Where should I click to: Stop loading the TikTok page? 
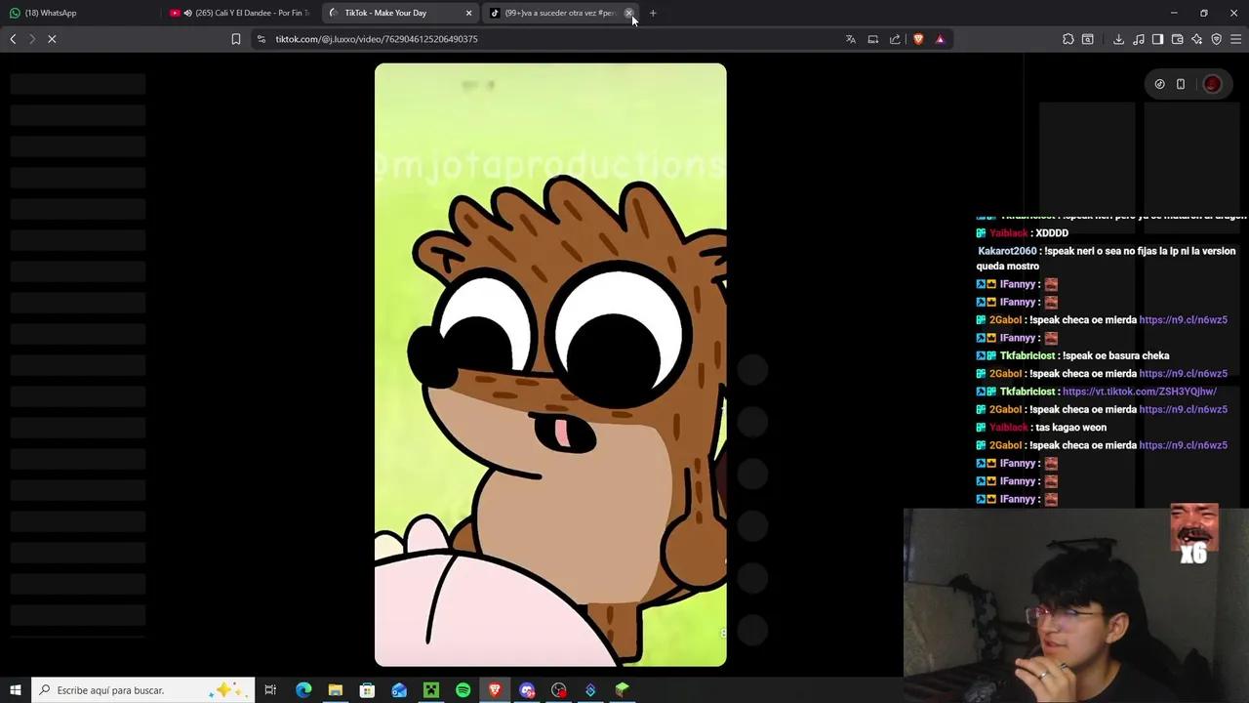pos(52,39)
